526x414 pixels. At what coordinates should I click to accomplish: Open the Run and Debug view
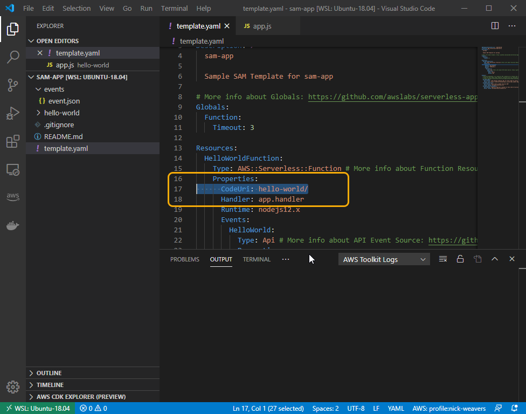point(13,112)
